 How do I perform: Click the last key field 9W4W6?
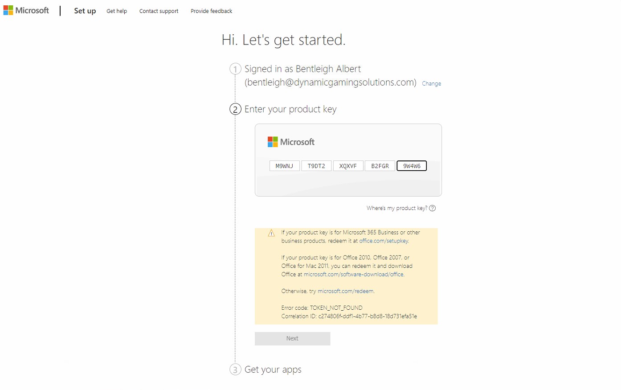(x=412, y=166)
